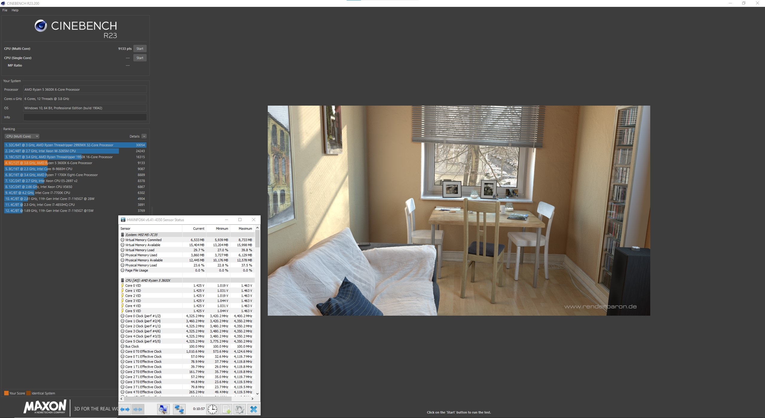Click the HWiNFO horizontal scroll right arrow
Viewport: 765px width, 418px height.
tap(252, 399)
